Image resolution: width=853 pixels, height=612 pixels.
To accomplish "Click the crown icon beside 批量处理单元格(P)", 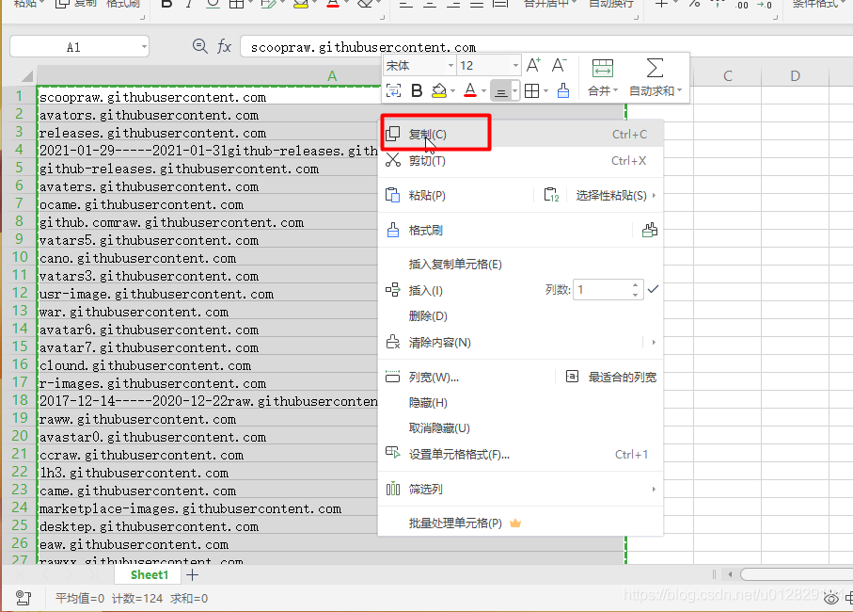I will [x=515, y=523].
